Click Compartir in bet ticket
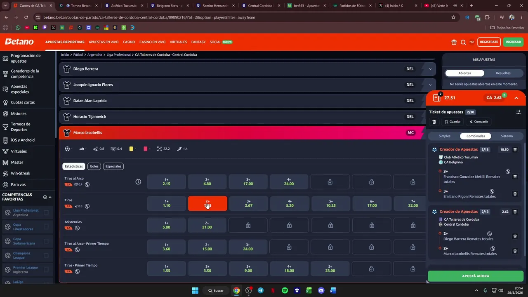The width and height of the screenshot is (528, 297). click(x=478, y=122)
